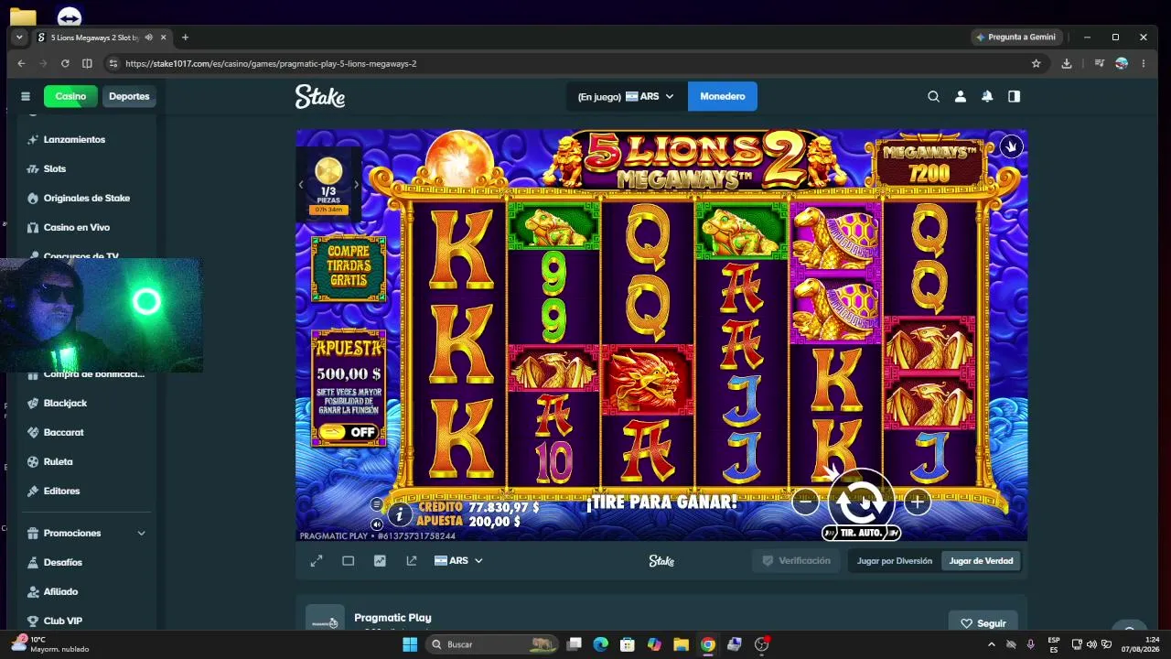The width and height of the screenshot is (1171, 659).
Task: Open the Monedero wallet
Action: pos(723,96)
